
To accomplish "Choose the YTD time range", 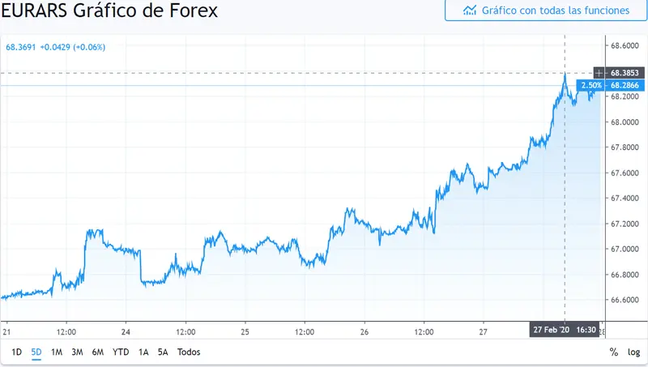I will tap(121, 352).
